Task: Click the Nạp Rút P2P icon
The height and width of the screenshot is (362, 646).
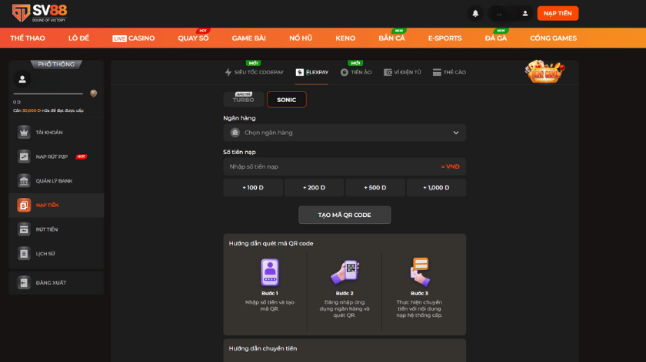Action: 24,156
